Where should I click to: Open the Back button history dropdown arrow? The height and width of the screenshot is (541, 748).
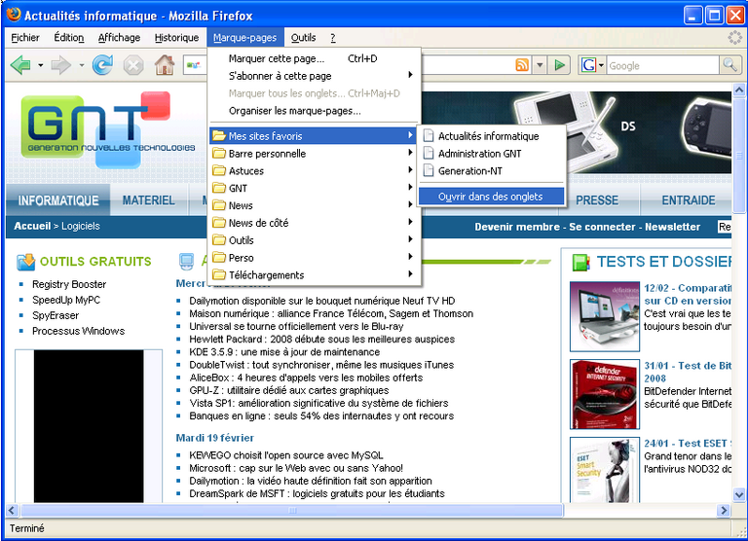pyautogui.click(x=41, y=65)
